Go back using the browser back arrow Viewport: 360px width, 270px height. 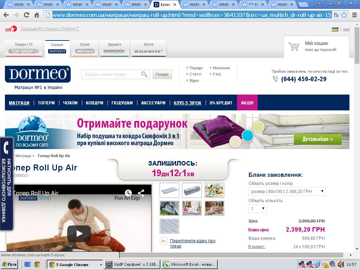coord(6,15)
